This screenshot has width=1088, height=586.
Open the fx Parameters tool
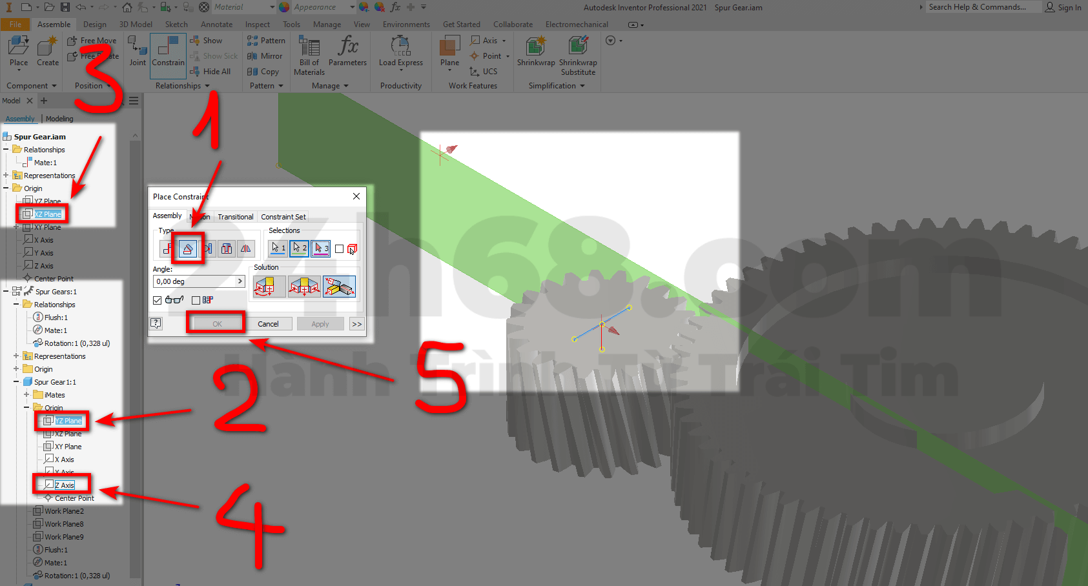(347, 52)
